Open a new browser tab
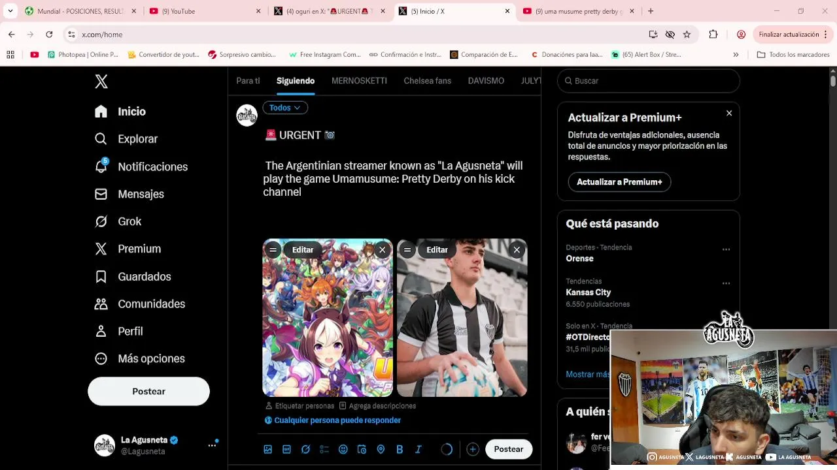This screenshot has height=470, width=837. (651, 11)
